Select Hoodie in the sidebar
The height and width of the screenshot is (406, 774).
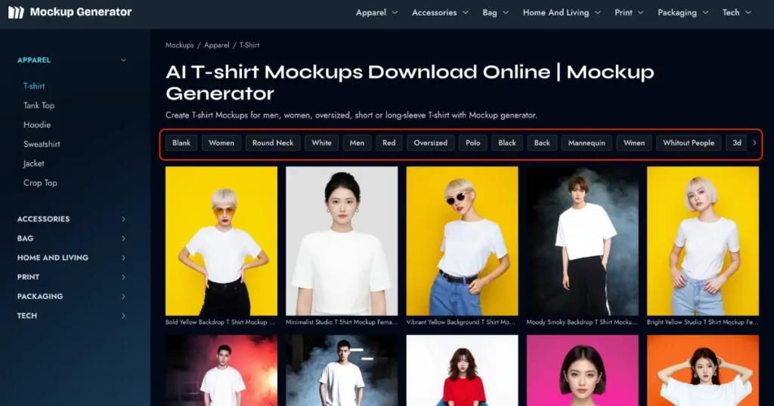(37, 125)
